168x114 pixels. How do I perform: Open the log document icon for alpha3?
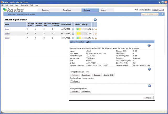[x=73, y=34]
